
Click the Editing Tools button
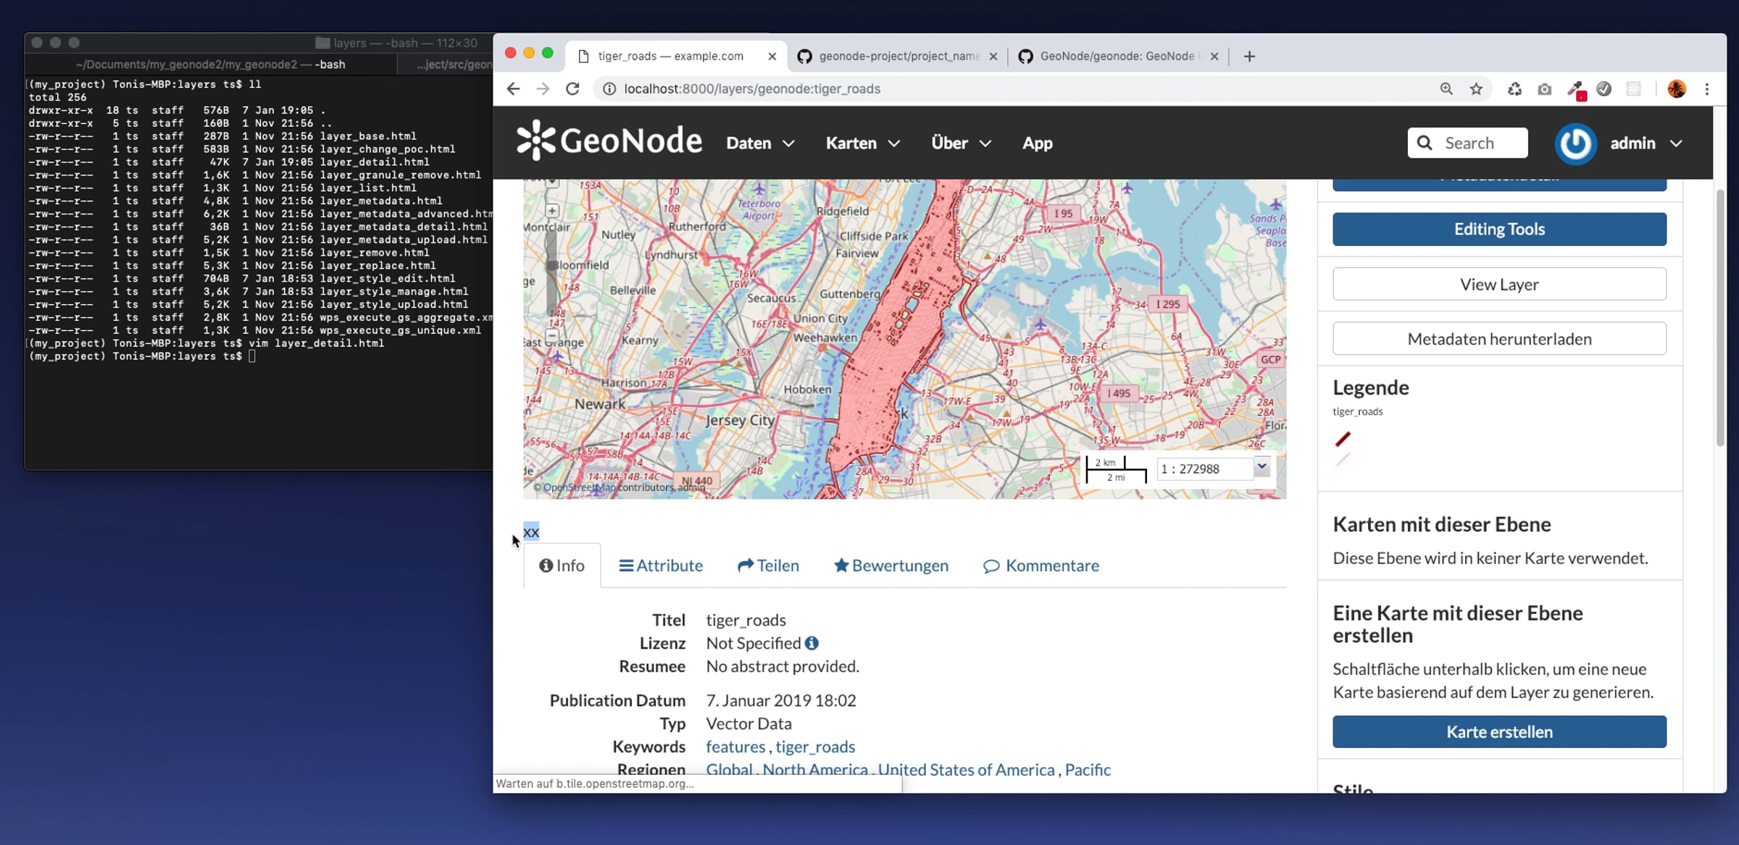coord(1499,229)
